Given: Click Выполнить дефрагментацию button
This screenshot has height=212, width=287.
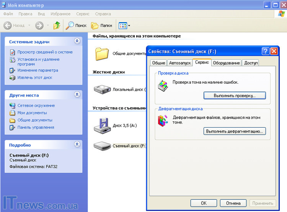Looking at the screenshot, I should click(235, 131).
